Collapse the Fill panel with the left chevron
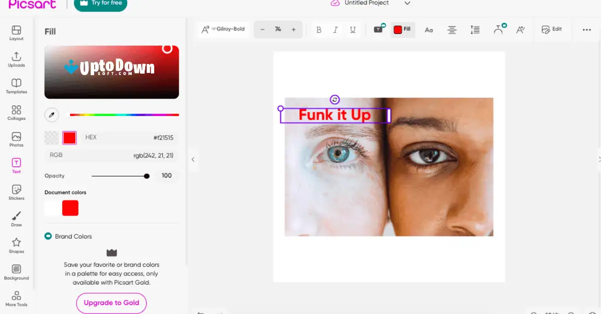601x314 pixels. [193, 159]
